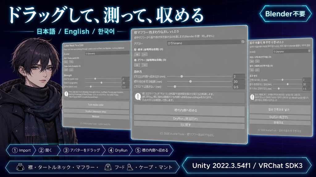This screenshot has width=316, height=177.
Task: Open the object picker circle in the Korean window
Action: [x=309, y=51]
